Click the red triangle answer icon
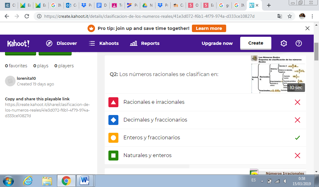 click(x=113, y=102)
